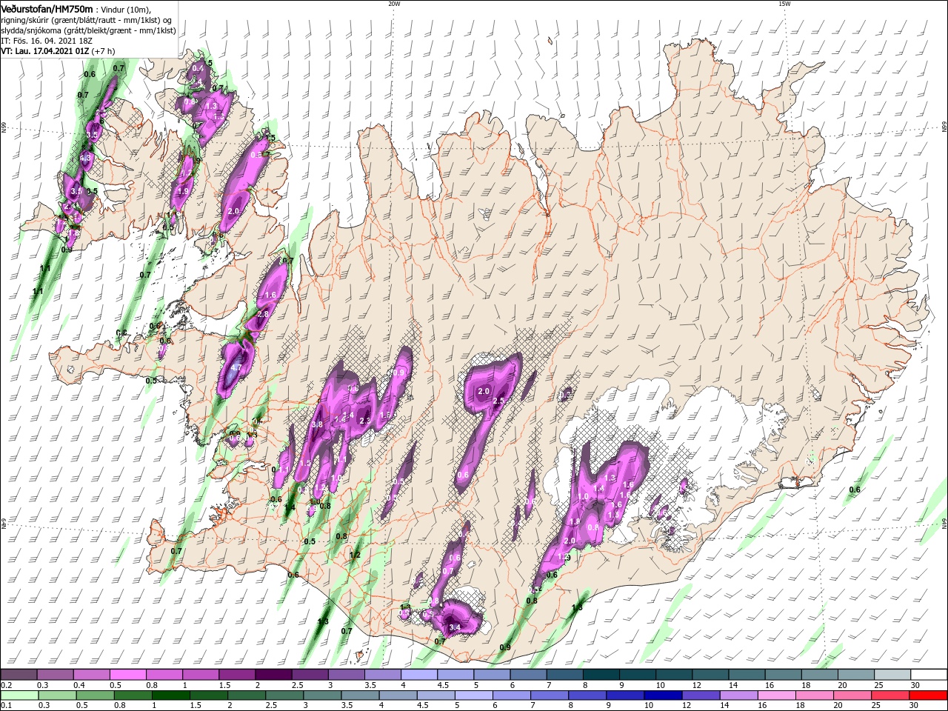Select the darkest purple 2–2.5 snow legend swatch
The width and height of the screenshot is (948, 711).
(273, 675)
